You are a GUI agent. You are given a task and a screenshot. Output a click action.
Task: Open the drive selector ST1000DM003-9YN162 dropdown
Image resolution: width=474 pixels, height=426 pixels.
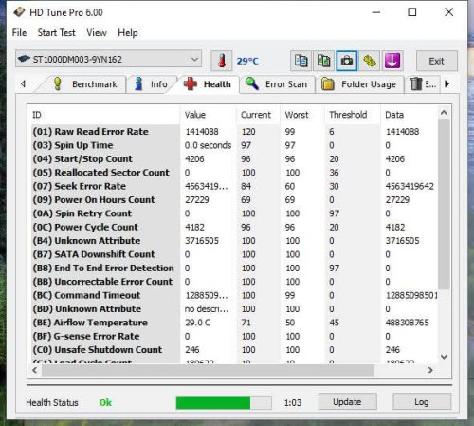pyautogui.click(x=108, y=59)
